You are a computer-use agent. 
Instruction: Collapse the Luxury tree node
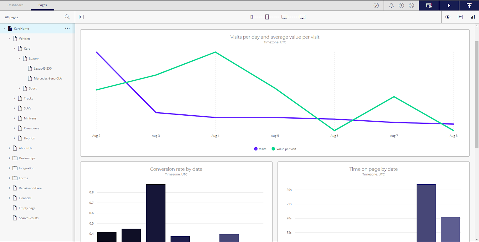(19, 59)
